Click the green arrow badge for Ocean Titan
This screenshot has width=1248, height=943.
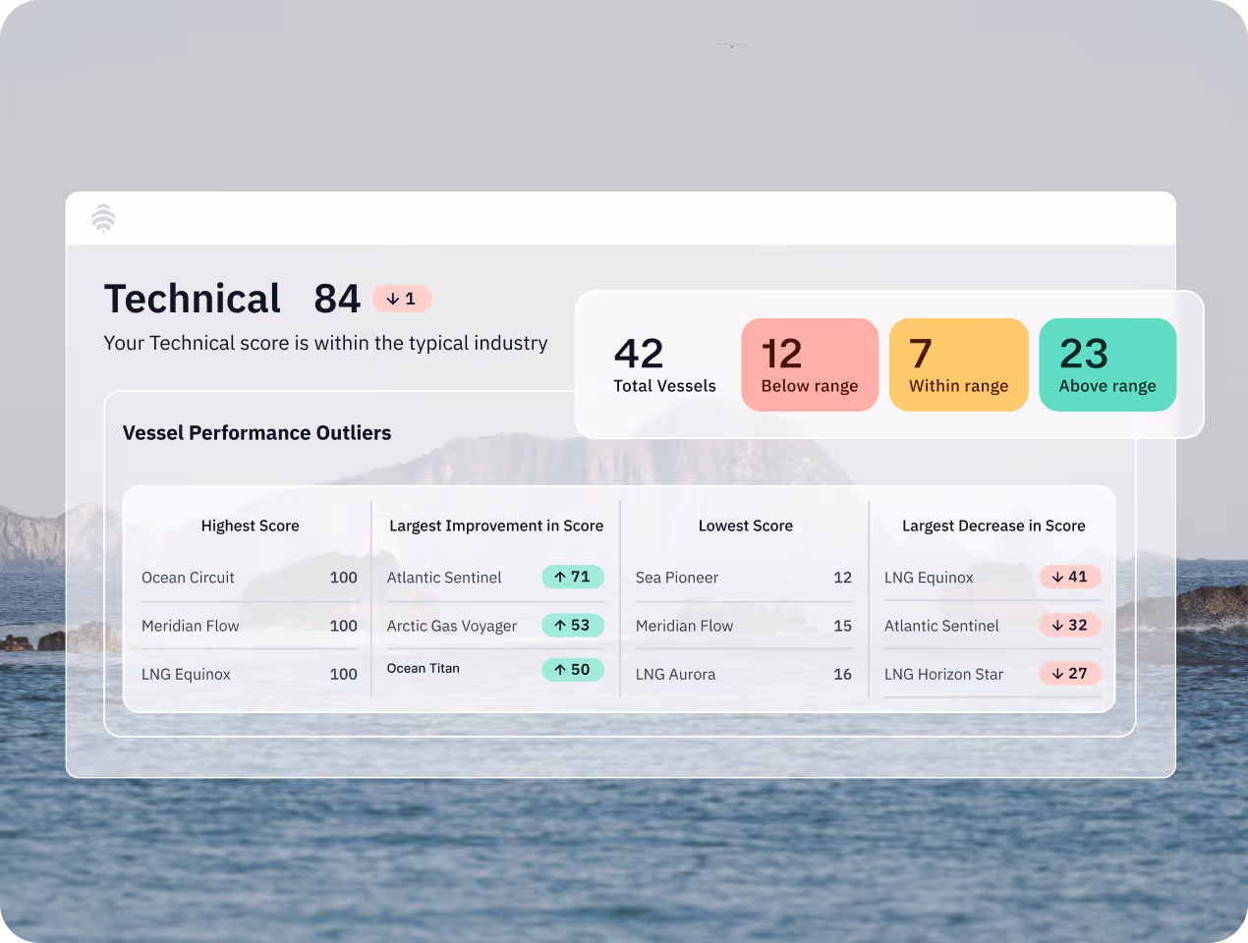pyautogui.click(x=573, y=669)
